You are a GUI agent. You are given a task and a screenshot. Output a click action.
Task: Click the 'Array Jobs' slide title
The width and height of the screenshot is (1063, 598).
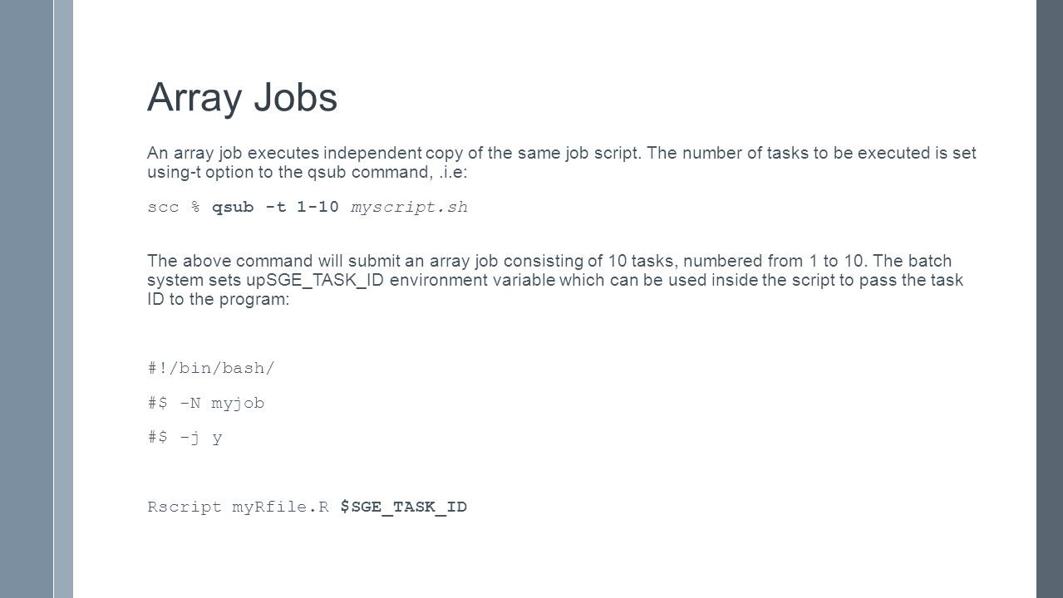coord(242,98)
